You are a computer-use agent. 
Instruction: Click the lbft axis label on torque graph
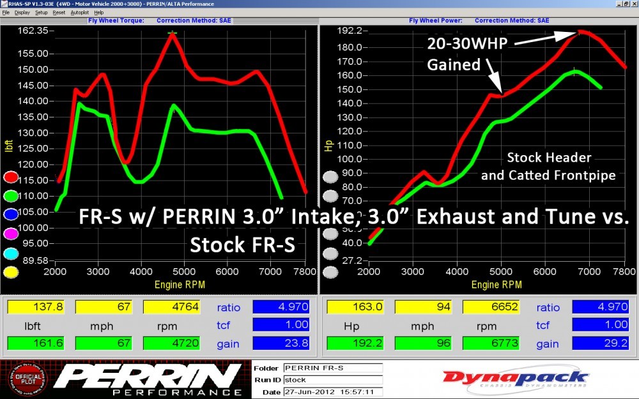pos(8,146)
